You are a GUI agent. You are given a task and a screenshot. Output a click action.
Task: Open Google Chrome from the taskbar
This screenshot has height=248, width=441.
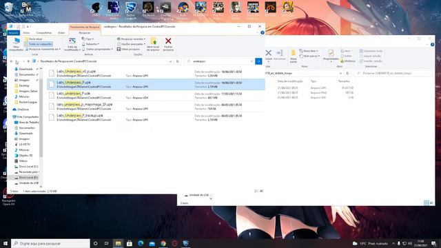tap(163, 243)
